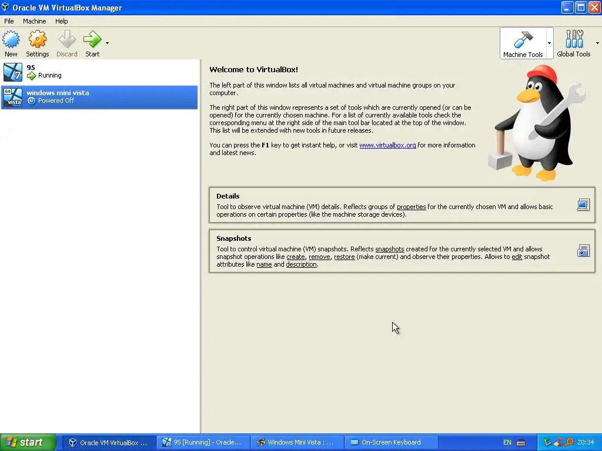Click the restore link in Snapshots
The height and width of the screenshot is (451, 602).
[345, 257]
